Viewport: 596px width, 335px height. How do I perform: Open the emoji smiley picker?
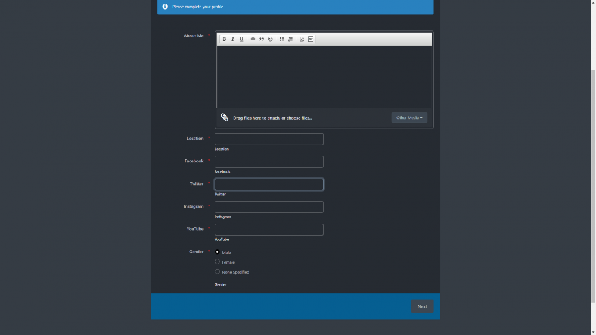270,39
